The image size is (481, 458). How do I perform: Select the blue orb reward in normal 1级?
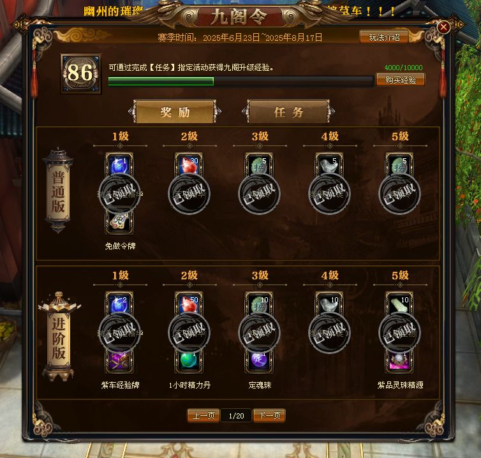119,165
